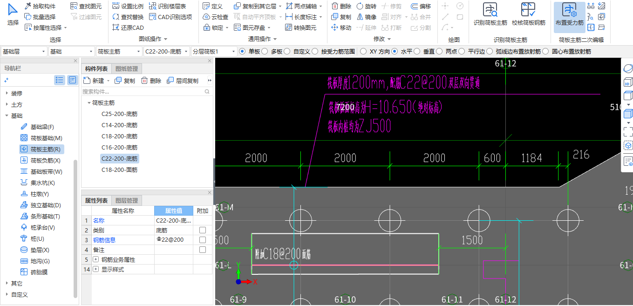Select 垂直 radio option
This screenshot has width=633, height=306.
[x=417, y=52]
